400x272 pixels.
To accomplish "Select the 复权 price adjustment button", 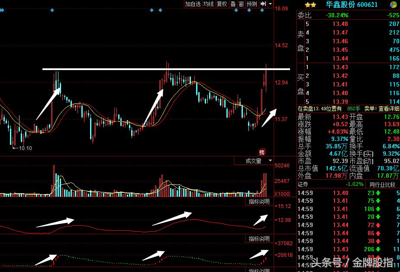I will pos(222,4).
